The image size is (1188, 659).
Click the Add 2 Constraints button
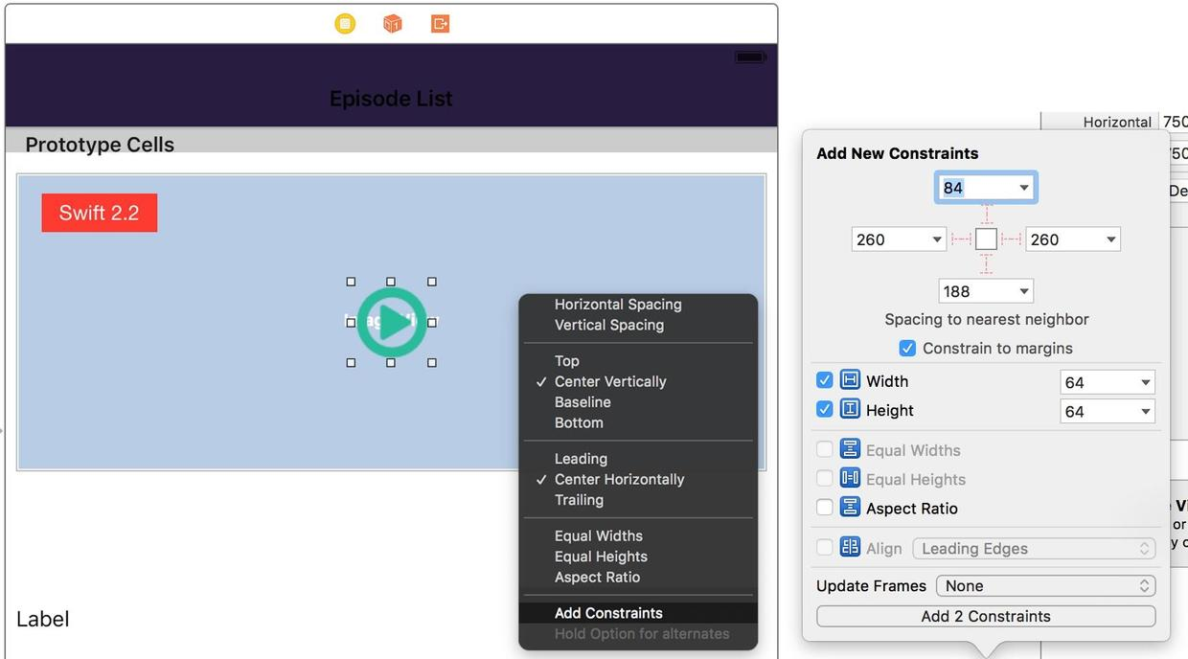[986, 616]
